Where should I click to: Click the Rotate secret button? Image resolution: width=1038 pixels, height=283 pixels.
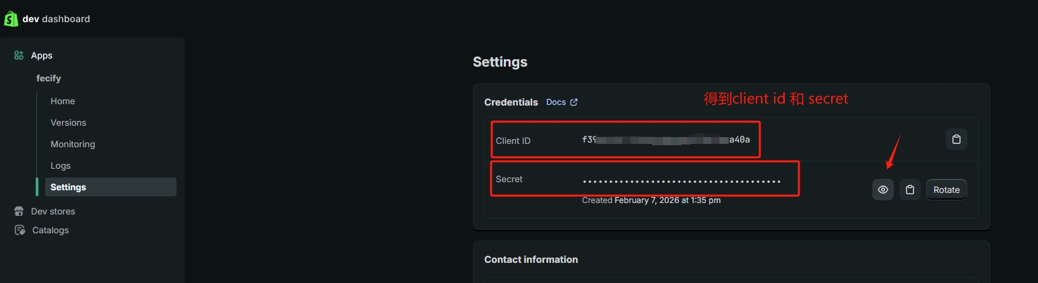tap(946, 190)
